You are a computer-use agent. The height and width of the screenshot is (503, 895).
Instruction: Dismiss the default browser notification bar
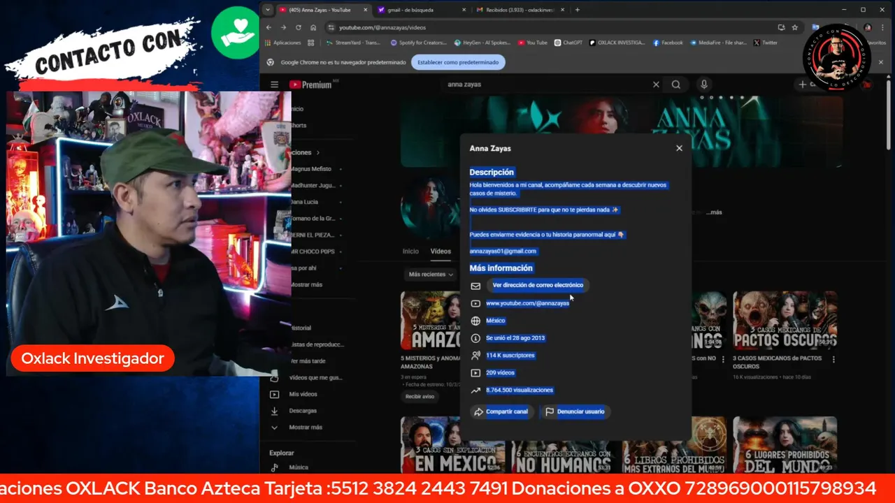pos(881,62)
